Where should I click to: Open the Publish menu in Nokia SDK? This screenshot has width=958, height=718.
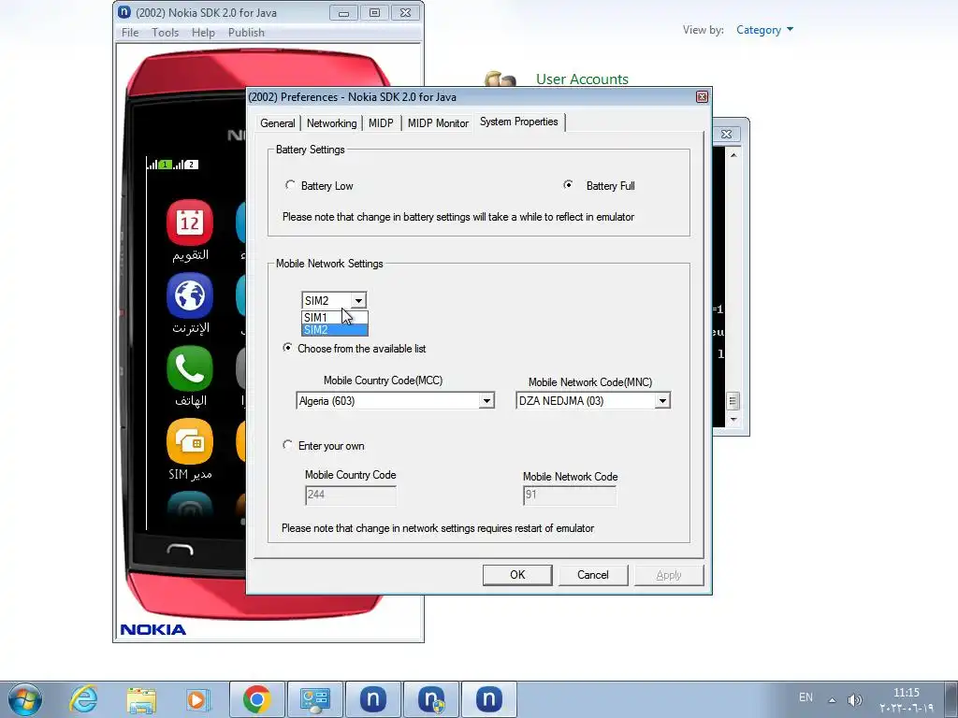(x=246, y=33)
